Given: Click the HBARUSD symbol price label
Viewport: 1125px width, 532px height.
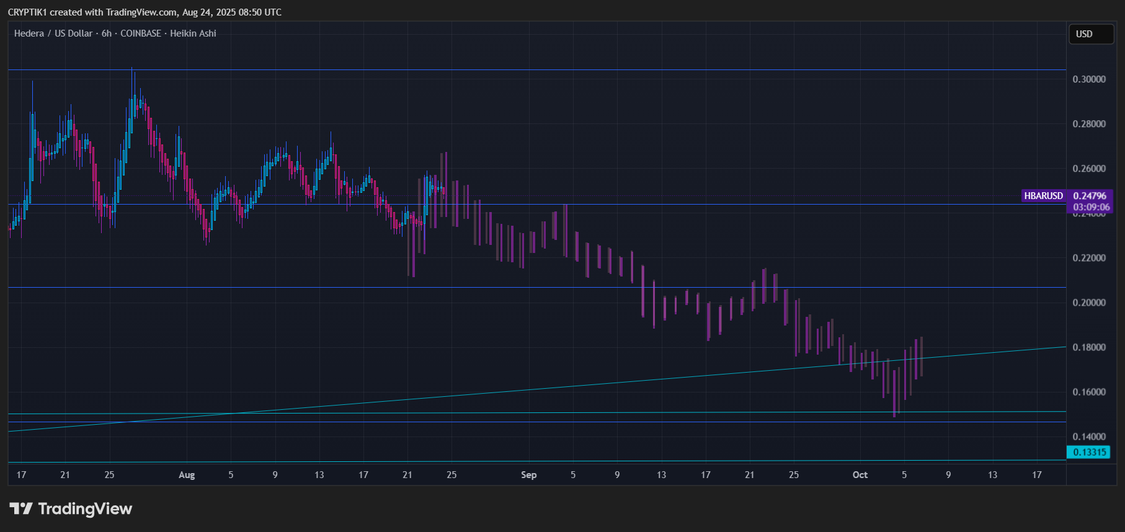Looking at the screenshot, I should click(1043, 196).
